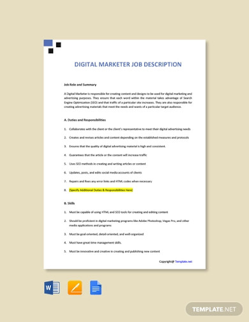
Task: Click highlighted "Specify Additional Duties & Responsibilities Here" text
Action: coord(101,190)
